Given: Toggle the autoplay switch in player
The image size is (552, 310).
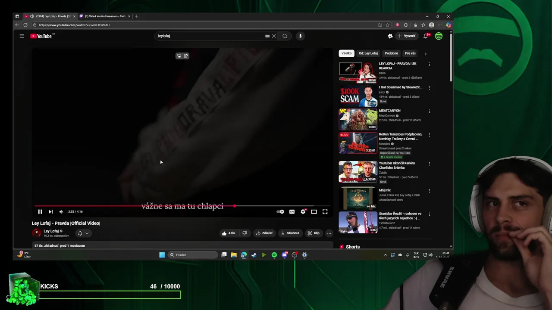Looking at the screenshot, I should coord(280,211).
